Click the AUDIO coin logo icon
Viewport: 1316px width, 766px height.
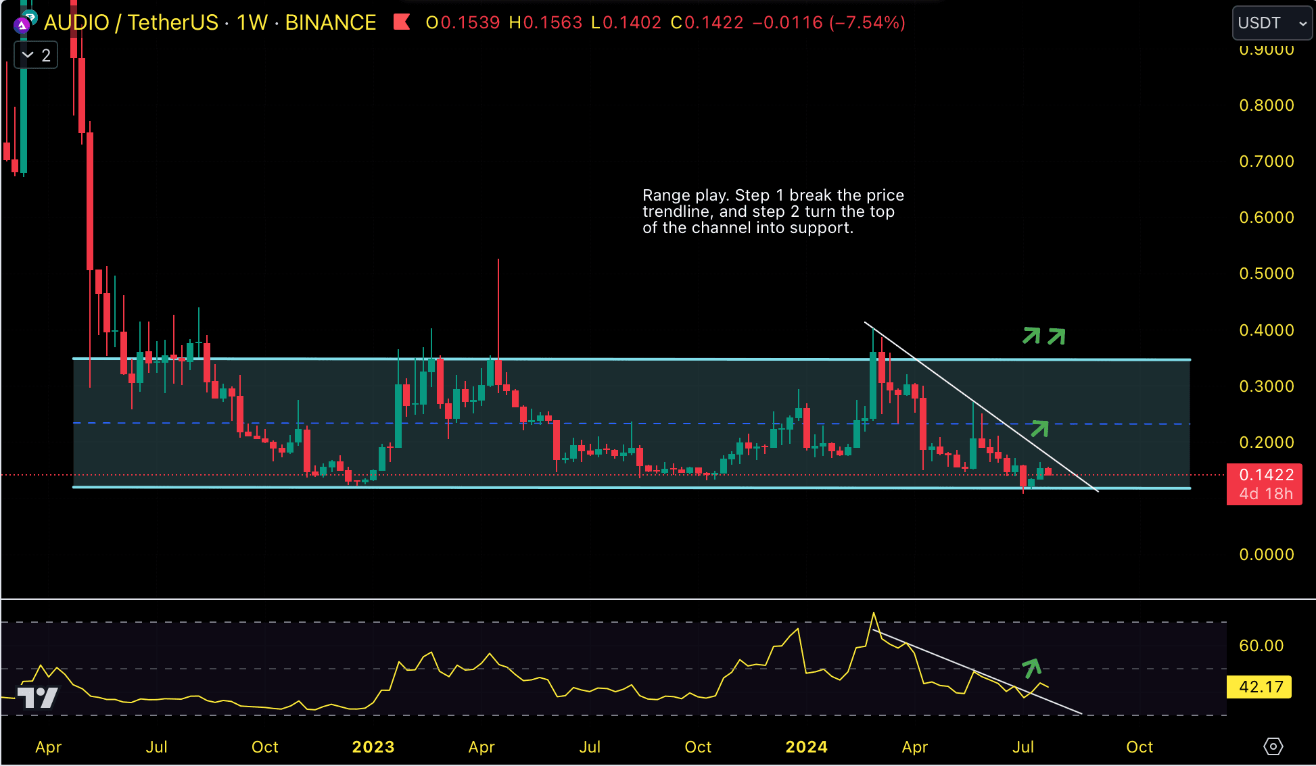(x=22, y=25)
